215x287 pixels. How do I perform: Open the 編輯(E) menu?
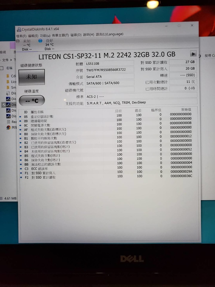point(33,36)
